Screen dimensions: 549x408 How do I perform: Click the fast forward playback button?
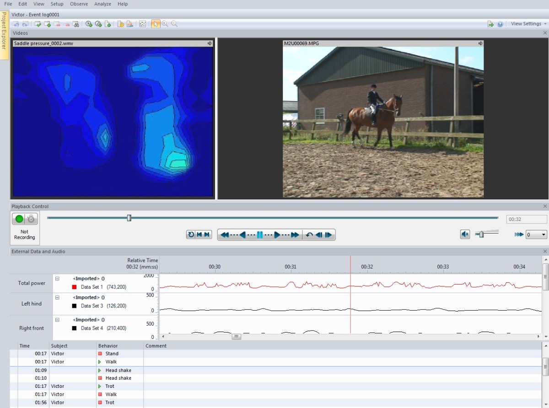[x=295, y=235]
